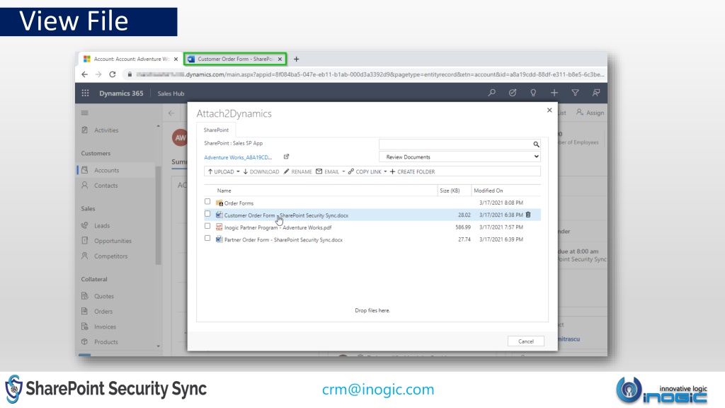Open Activities in the sidebar
Viewport: 725px width, 408px height.
pos(106,130)
